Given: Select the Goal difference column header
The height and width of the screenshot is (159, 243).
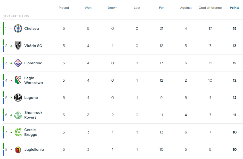Looking at the screenshot, I should click(x=210, y=8).
